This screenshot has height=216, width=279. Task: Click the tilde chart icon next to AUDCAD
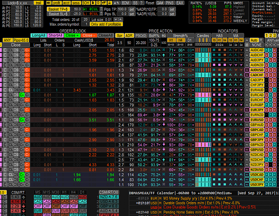tap(247, 50)
